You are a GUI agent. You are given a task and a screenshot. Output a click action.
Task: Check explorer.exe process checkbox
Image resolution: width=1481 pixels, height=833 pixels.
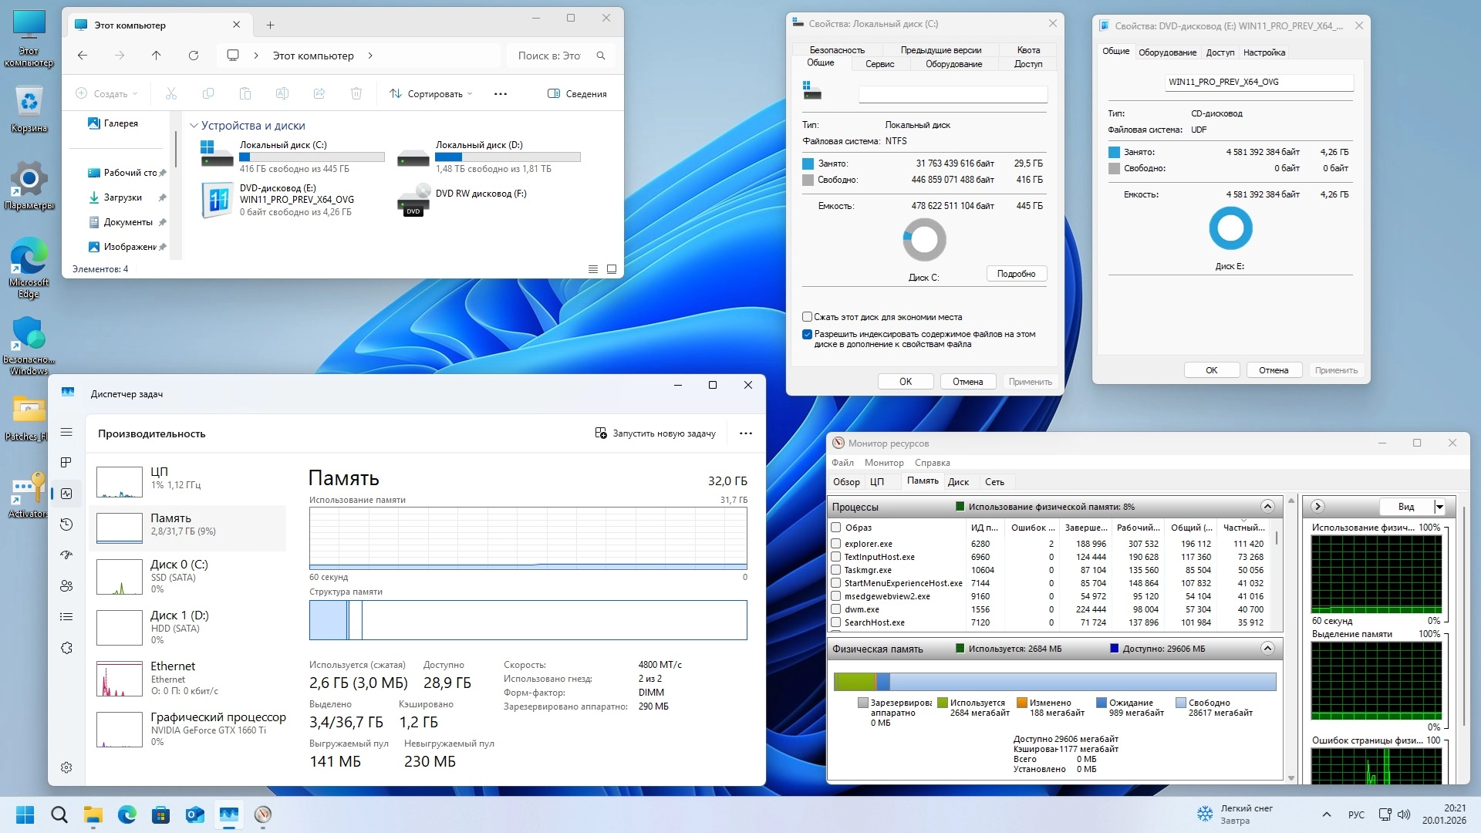[835, 544]
